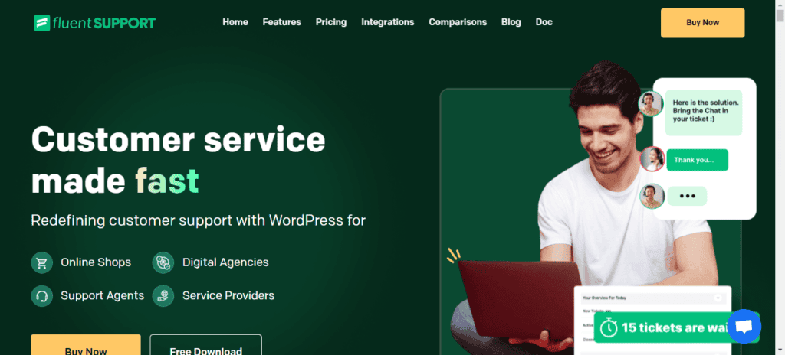Open the live chat bubble widget
The height and width of the screenshot is (355, 785).
[x=744, y=327]
